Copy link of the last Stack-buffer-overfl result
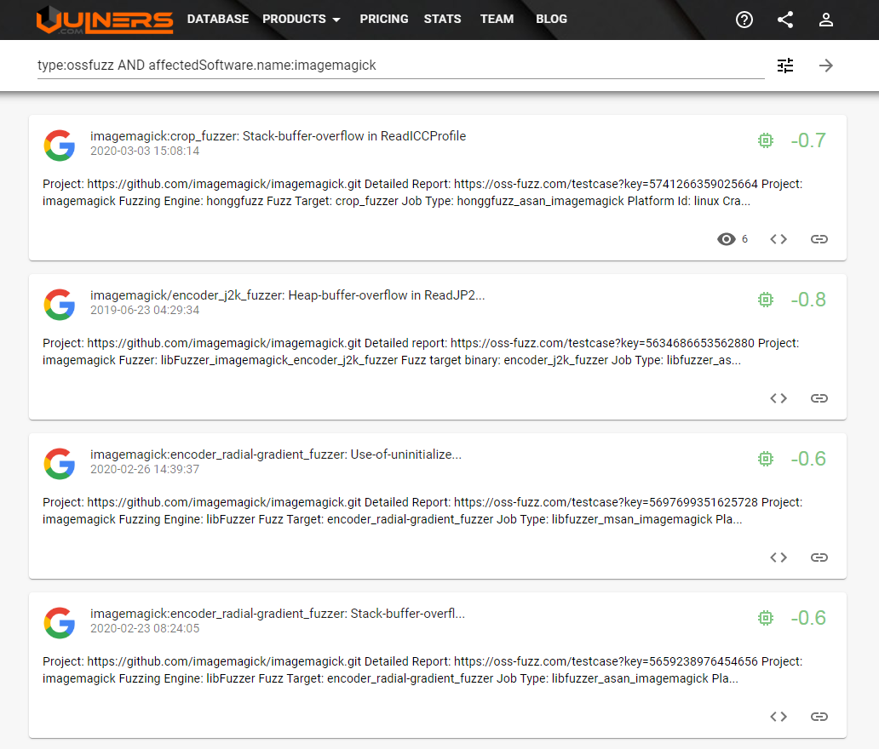The width and height of the screenshot is (879, 749). coord(819,717)
